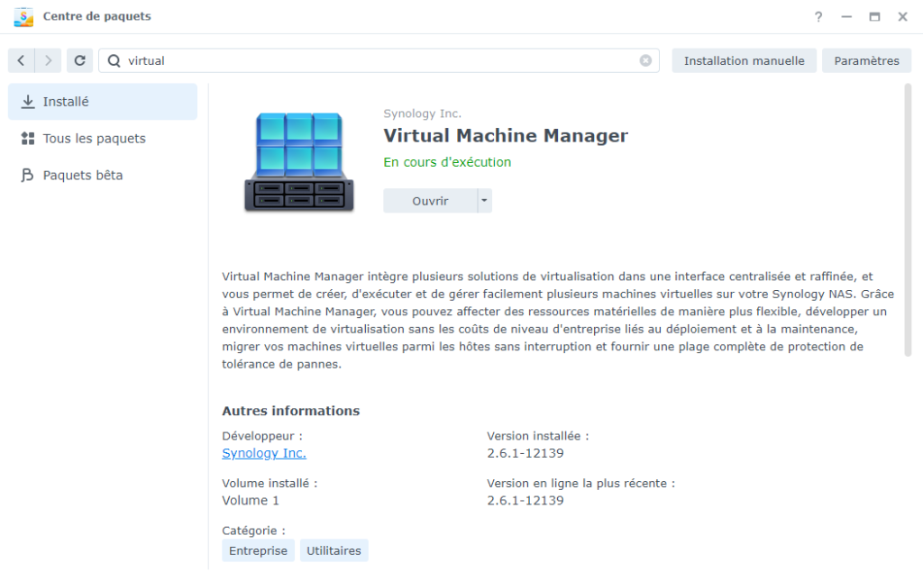This screenshot has width=923, height=581.
Task: Click the vertical scrollbar of the details
Action: click(x=907, y=221)
